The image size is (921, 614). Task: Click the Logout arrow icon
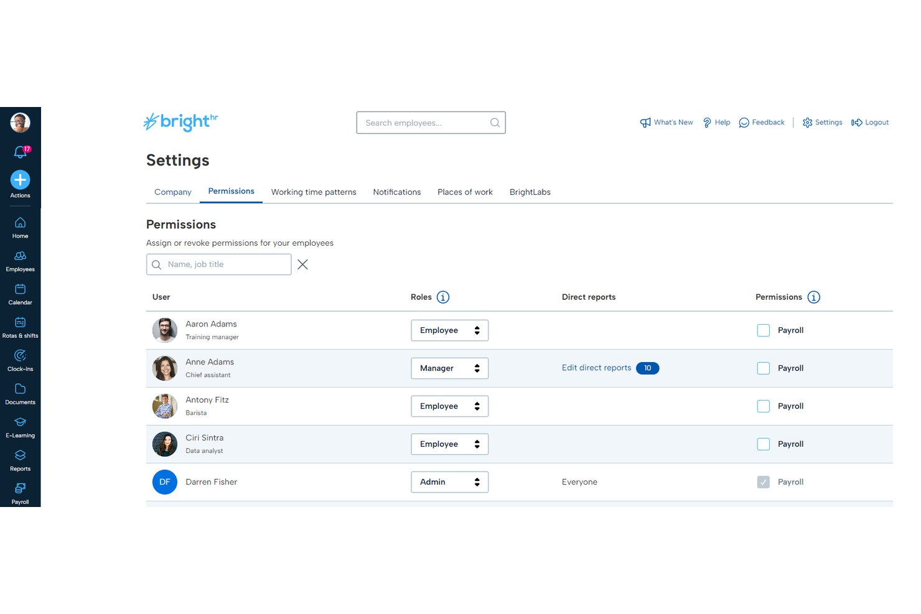click(857, 123)
